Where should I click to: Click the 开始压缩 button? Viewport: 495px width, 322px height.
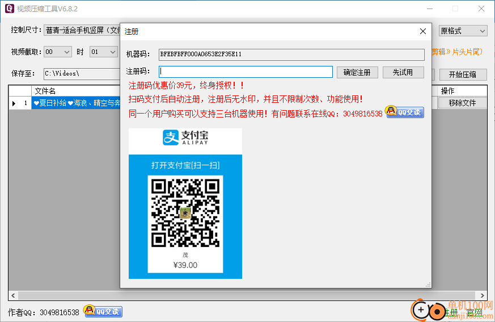[463, 74]
